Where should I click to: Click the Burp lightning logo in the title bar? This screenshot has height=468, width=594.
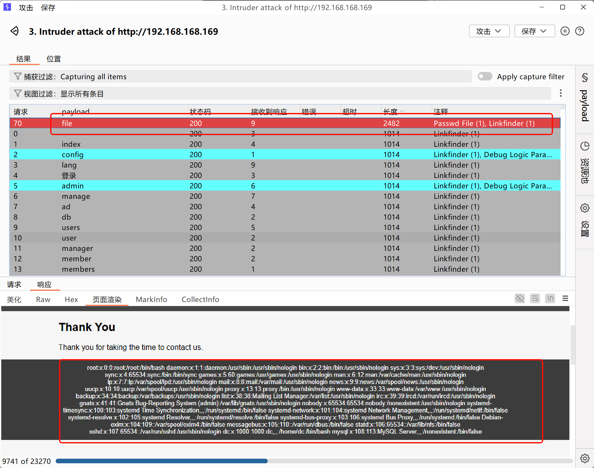coord(7,7)
